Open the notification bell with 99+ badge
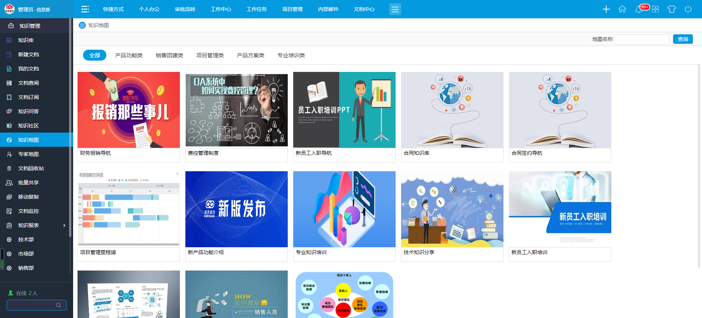Viewport: 702px width, 318px height. pos(639,9)
